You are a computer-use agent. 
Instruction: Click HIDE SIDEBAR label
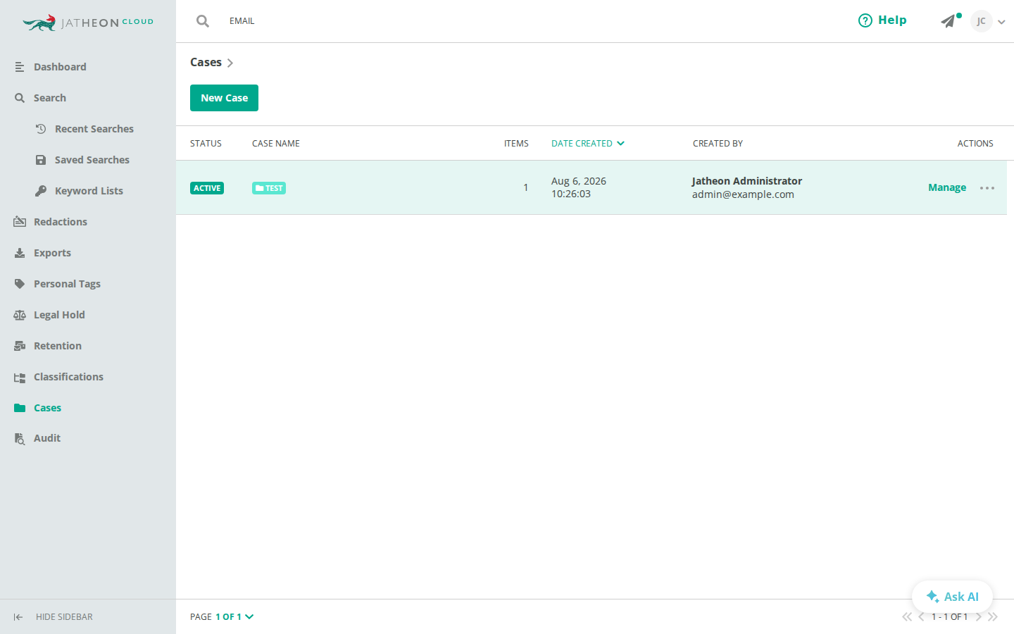[64, 617]
